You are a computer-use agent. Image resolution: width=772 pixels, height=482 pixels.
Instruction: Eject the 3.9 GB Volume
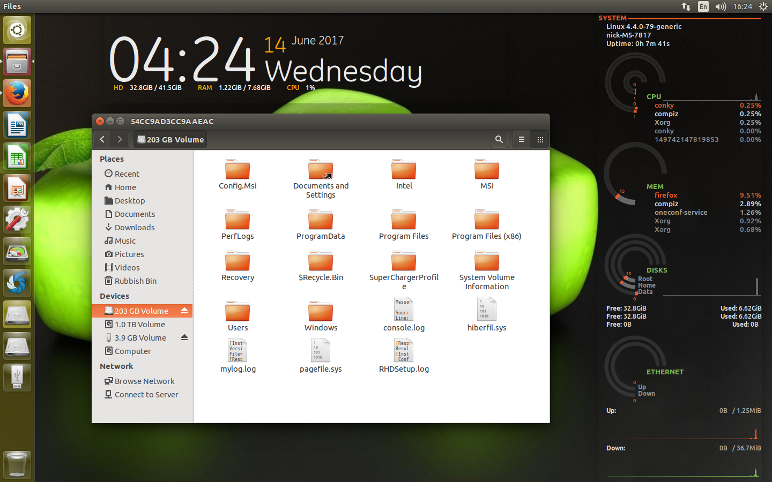[x=184, y=337]
